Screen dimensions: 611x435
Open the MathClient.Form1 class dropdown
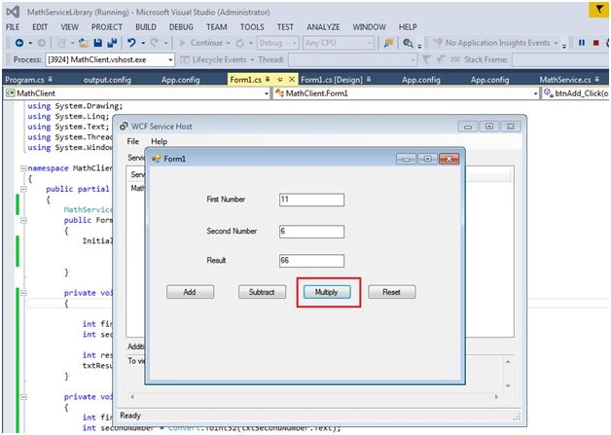406,93
